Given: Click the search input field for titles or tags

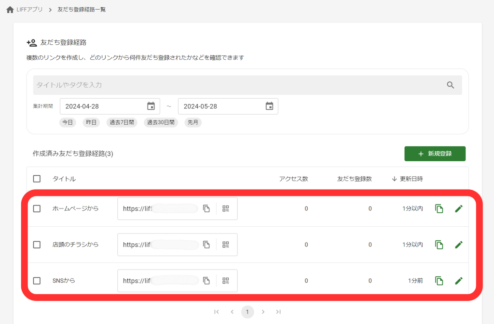Looking at the screenshot, I should coord(193,85).
